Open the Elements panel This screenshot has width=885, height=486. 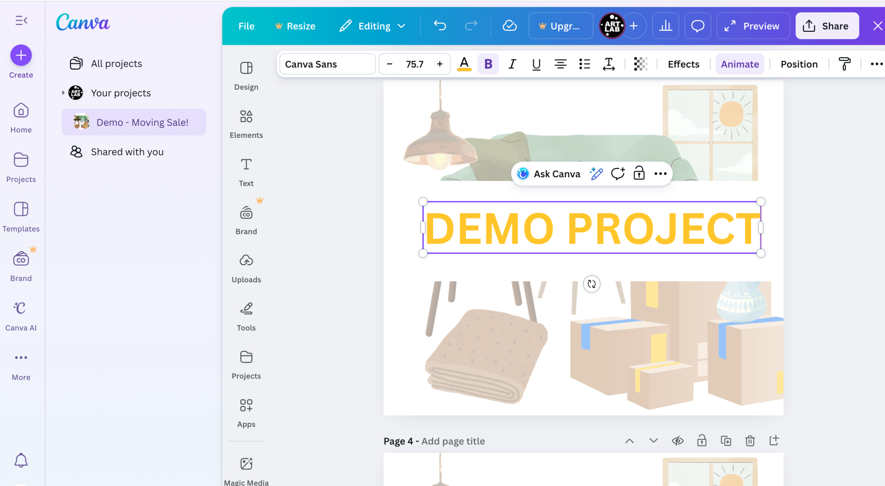pyautogui.click(x=246, y=124)
